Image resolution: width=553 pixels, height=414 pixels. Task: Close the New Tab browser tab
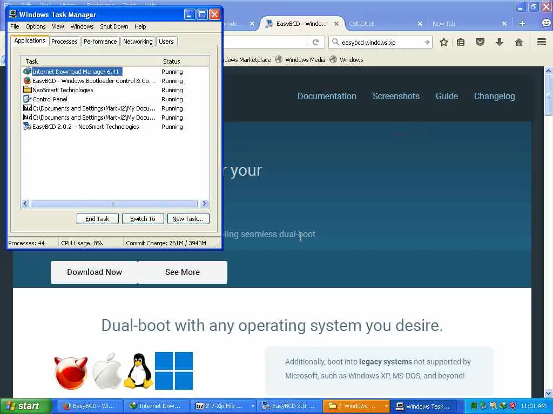504,24
